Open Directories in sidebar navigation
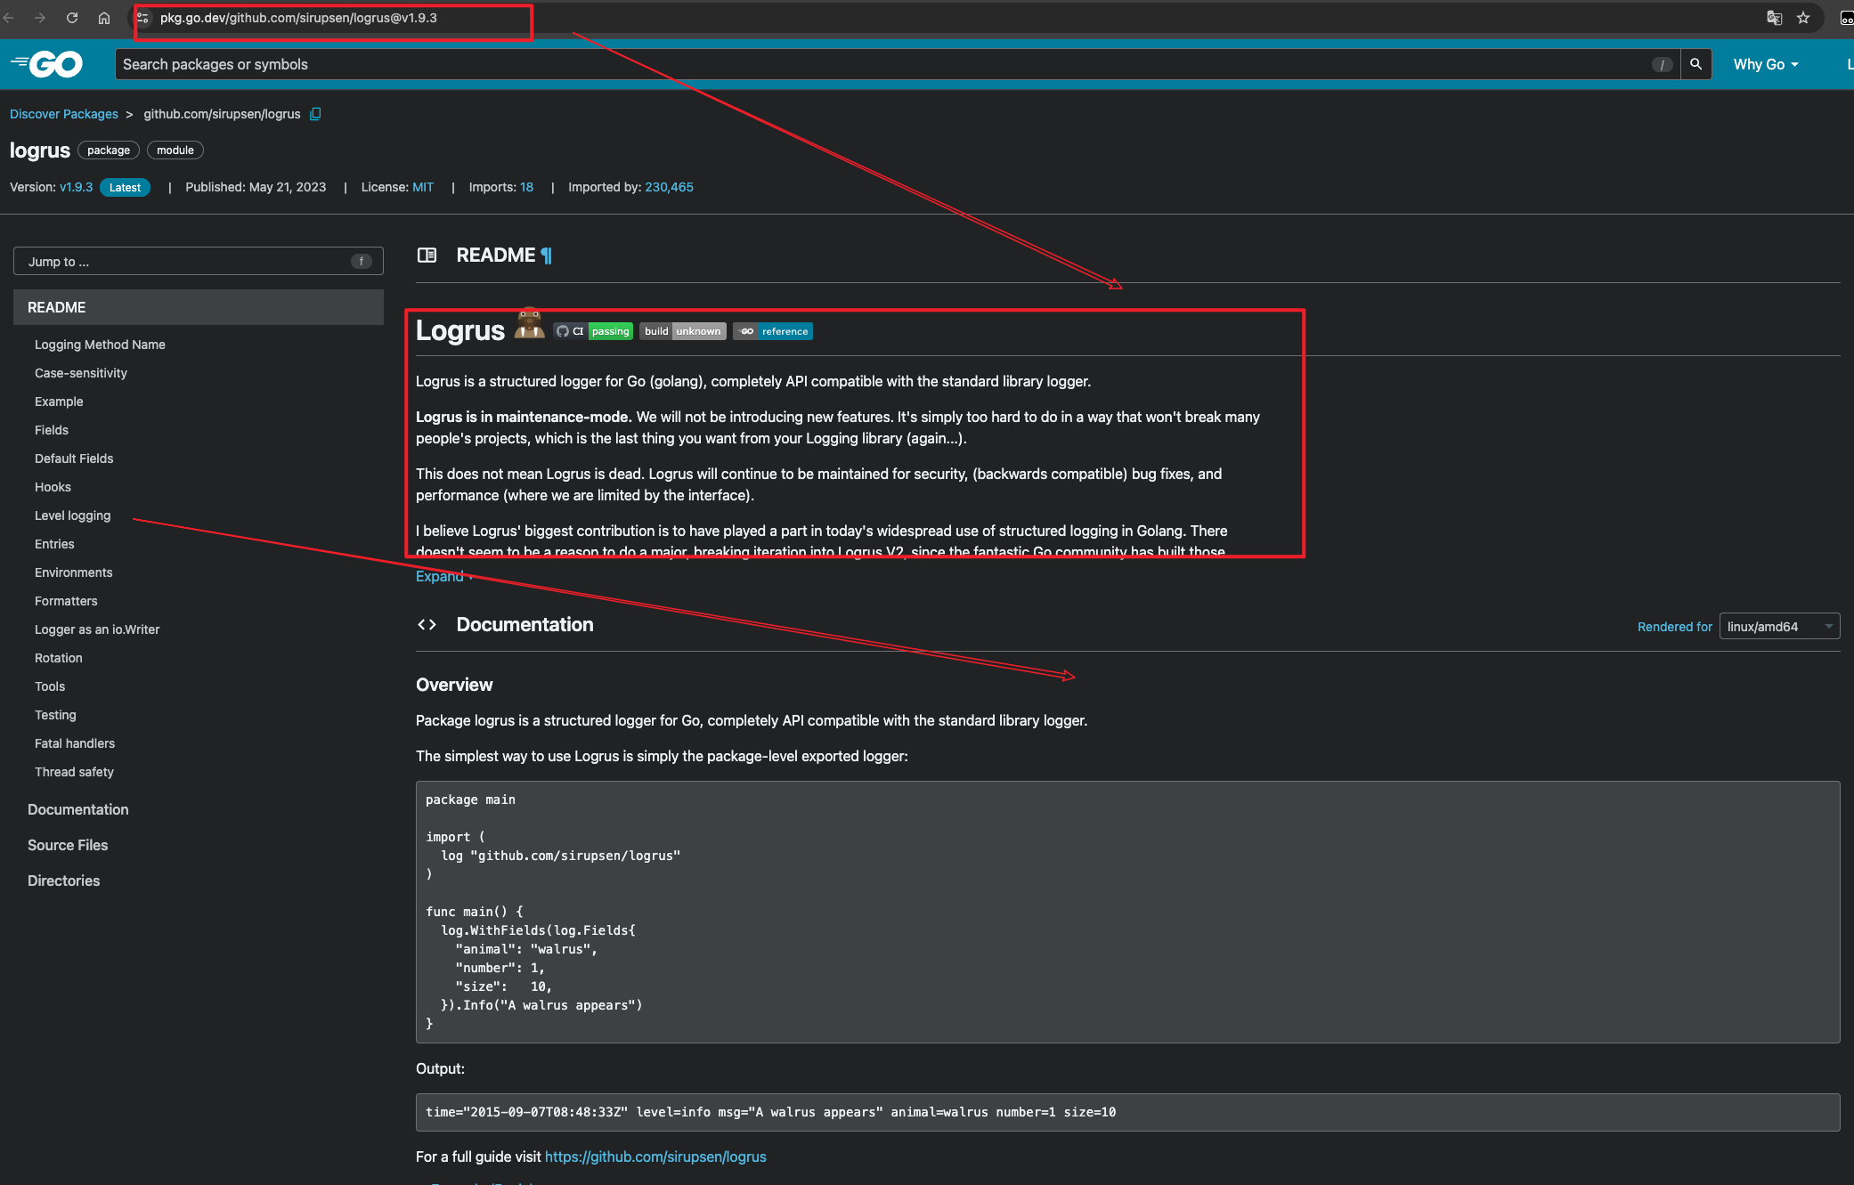This screenshot has height=1185, width=1854. (64, 881)
